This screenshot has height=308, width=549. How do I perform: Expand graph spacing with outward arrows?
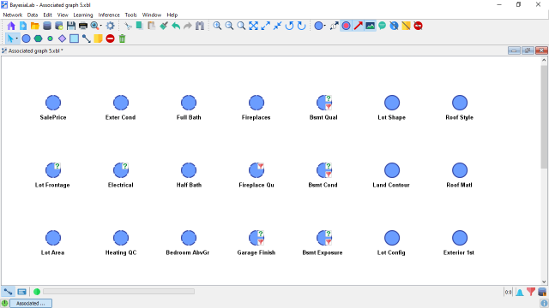click(x=265, y=26)
